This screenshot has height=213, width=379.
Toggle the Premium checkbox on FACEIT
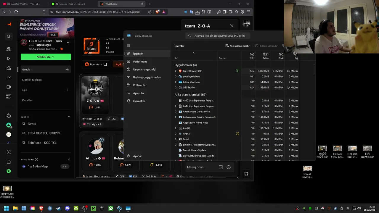pos(105,64)
